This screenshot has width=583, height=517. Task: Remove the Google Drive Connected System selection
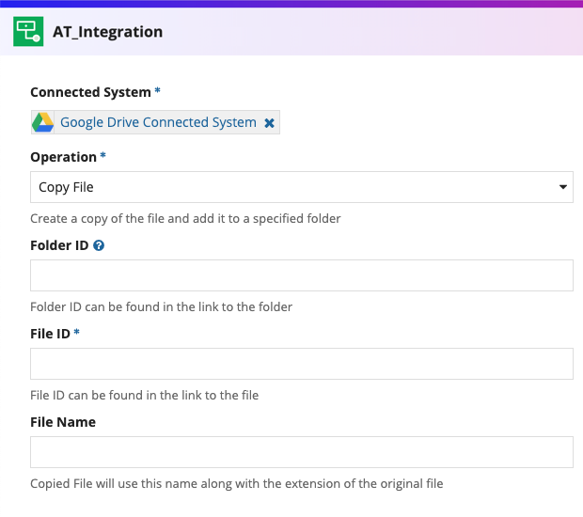(x=269, y=123)
